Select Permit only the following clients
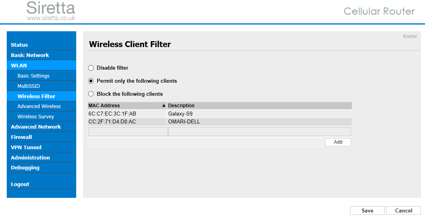The image size is (425, 220). click(x=91, y=81)
